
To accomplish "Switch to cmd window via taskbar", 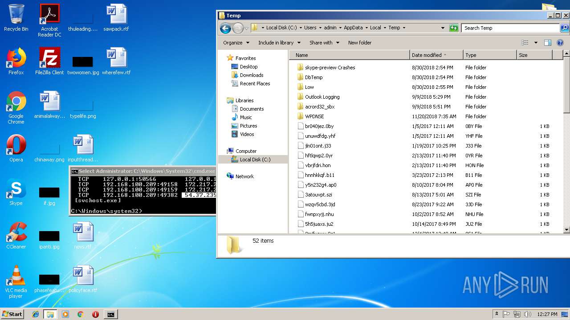I will pyautogui.click(x=110, y=314).
